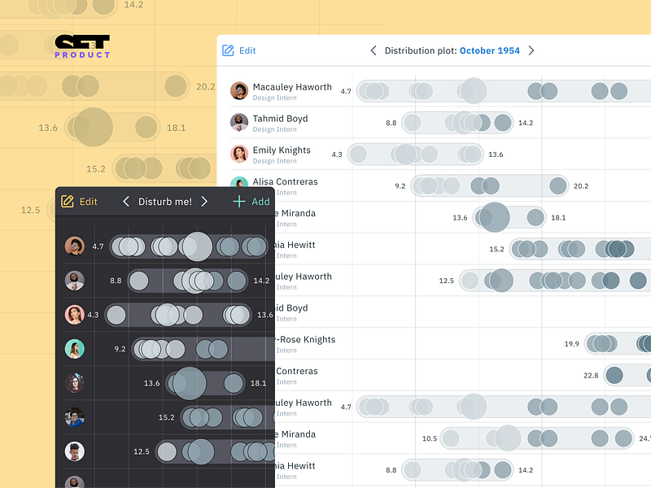The image size is (651, 488).
Task: Click dark panel avatar in 13.6 row
Action: click(x=75, y=383)
